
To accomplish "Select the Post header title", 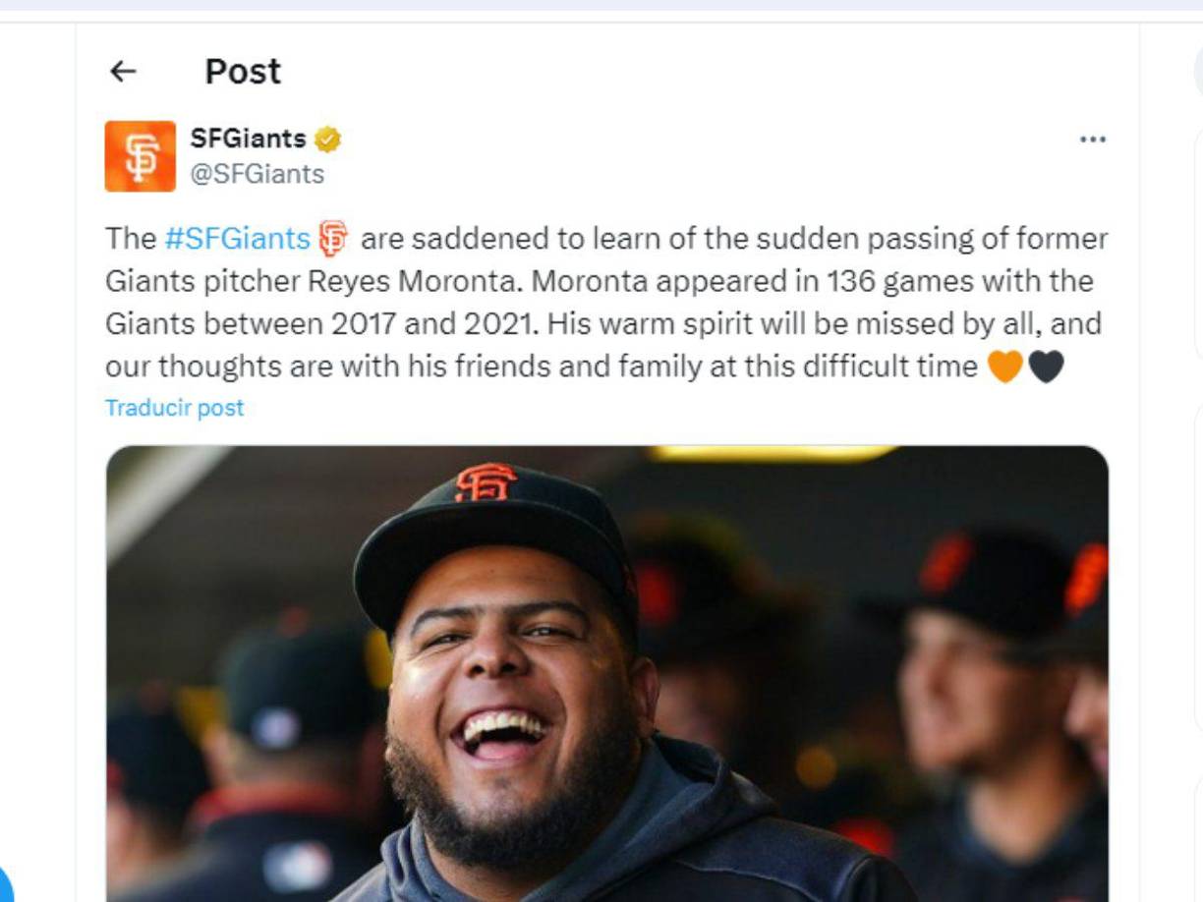I will tap(241, 70).
